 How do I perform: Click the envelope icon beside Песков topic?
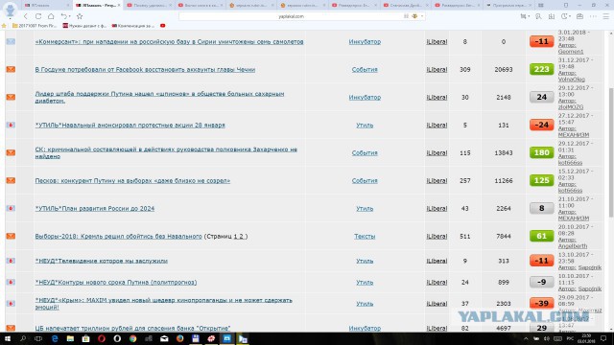(11, 180)
